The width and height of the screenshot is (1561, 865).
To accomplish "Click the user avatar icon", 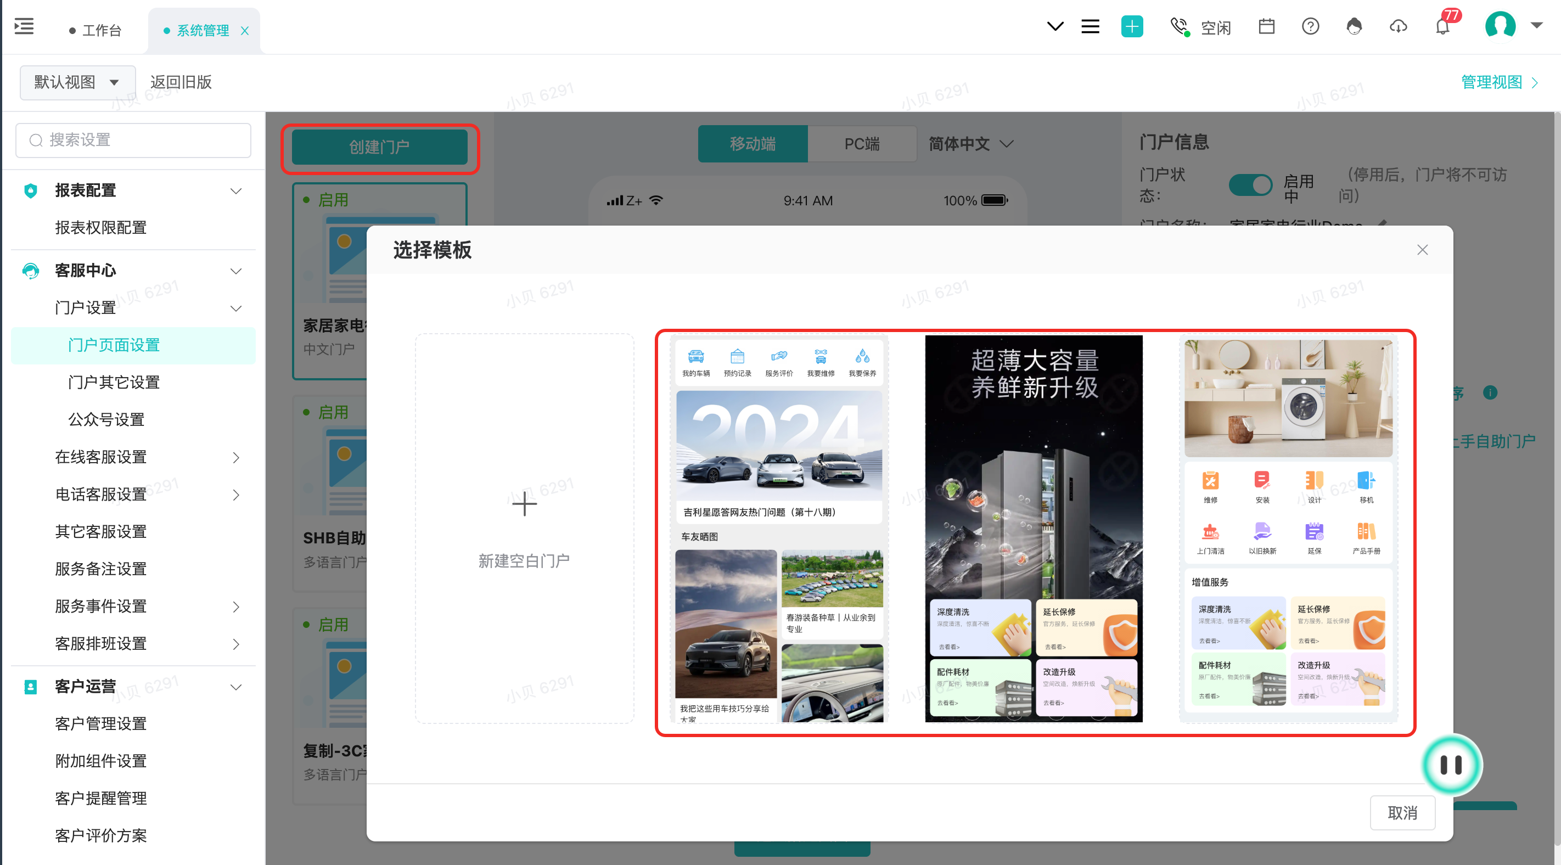I will click(x=1500, y=27).
